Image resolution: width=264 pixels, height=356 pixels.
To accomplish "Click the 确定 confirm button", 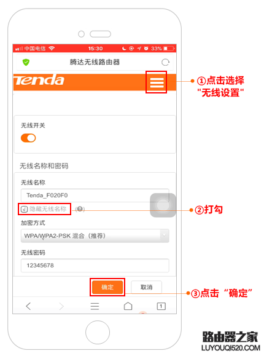I will [x=107, y=287].
